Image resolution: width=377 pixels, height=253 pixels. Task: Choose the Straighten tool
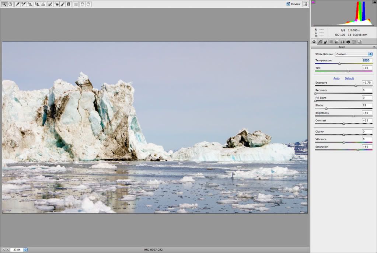click(43, 4)
